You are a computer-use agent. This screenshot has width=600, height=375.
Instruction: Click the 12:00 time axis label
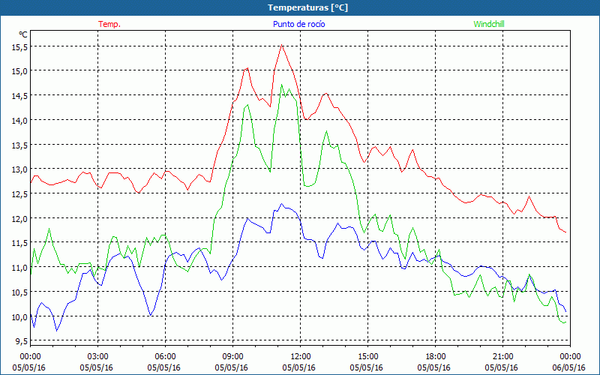[x=301, y=356]
